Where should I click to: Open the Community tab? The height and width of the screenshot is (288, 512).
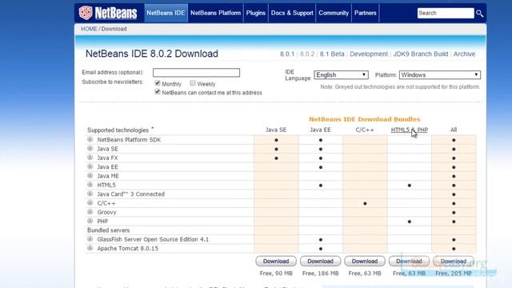click(334, 13)
